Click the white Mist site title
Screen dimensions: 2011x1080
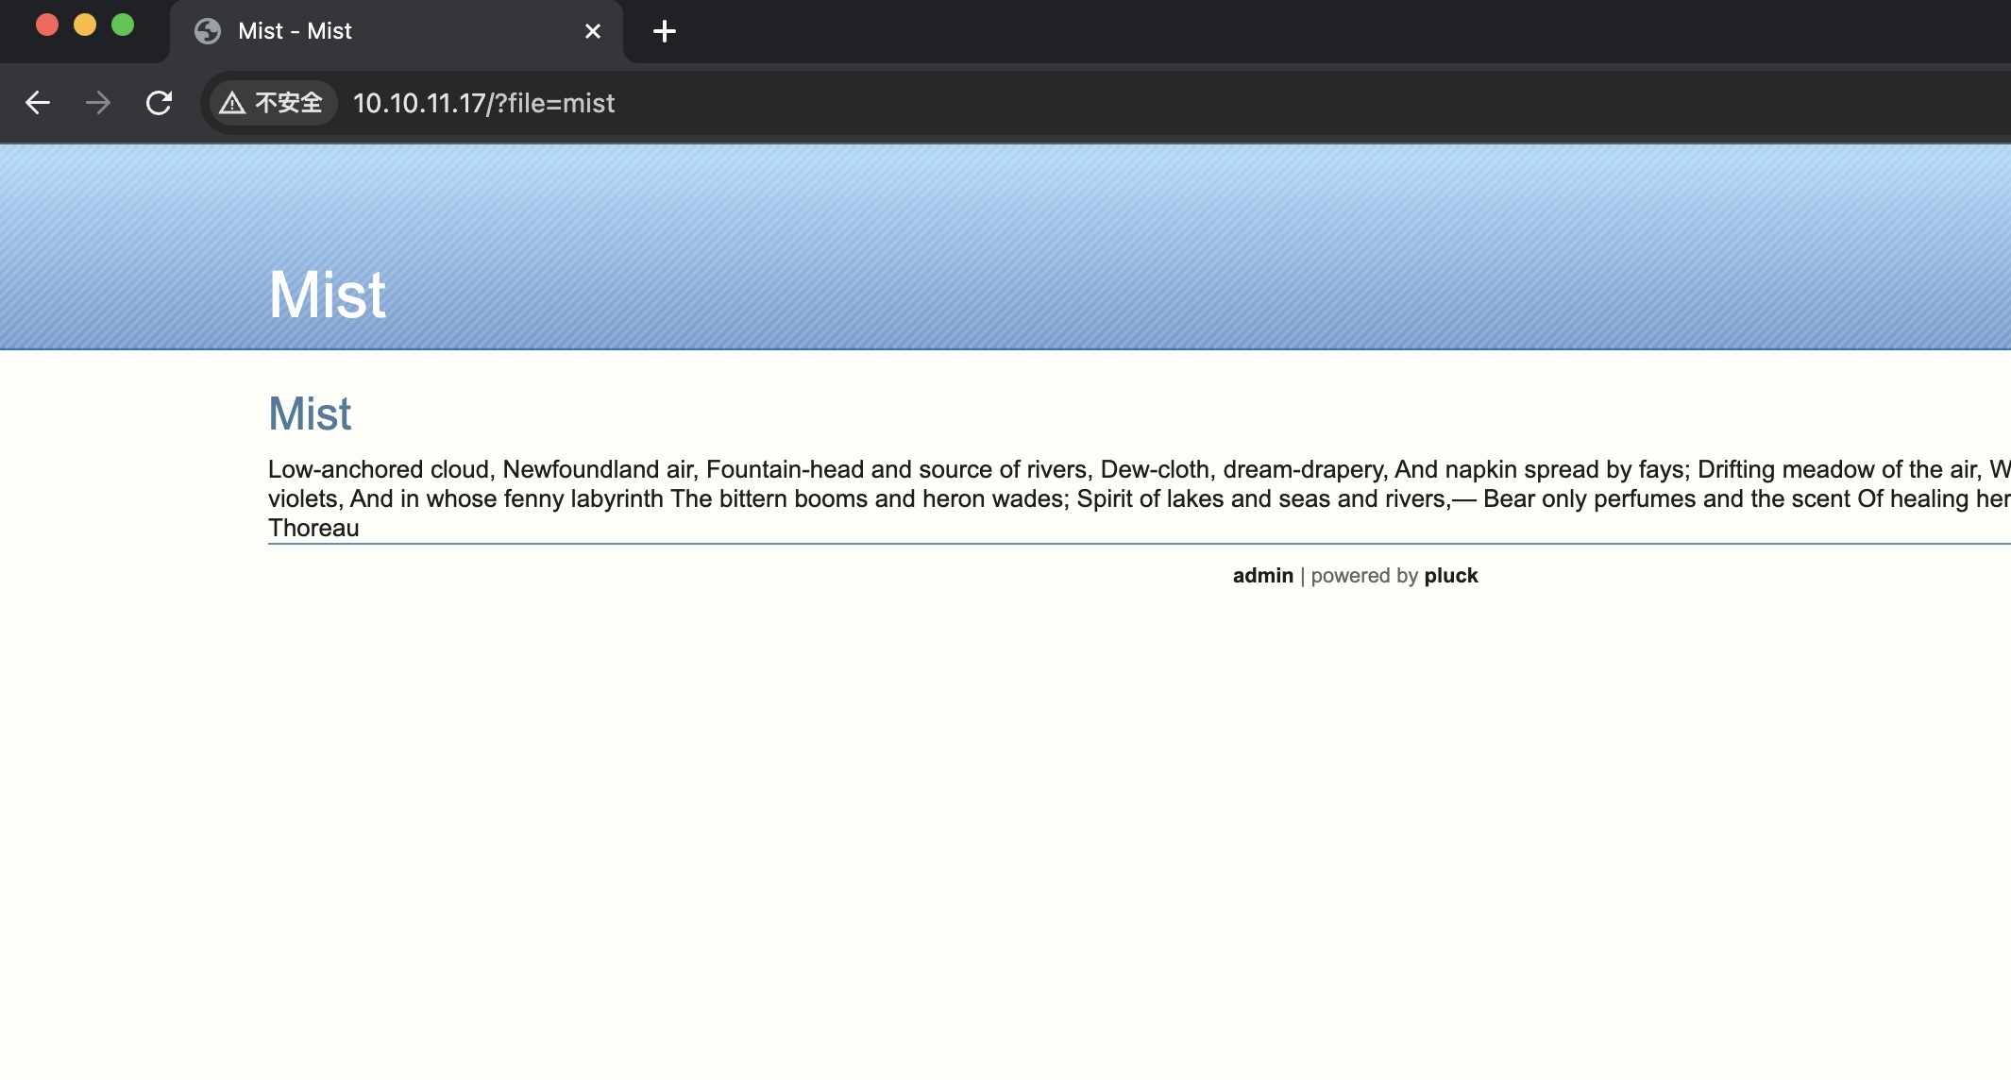point(327,295)
